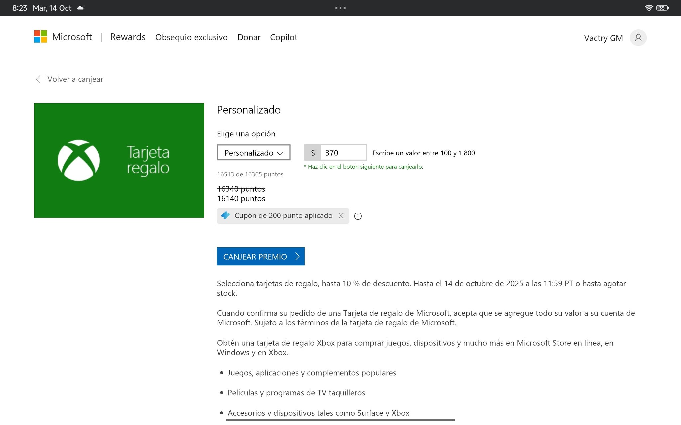Click the back chevron beside Volver a canjear
The width and height of the screenshot is (681, 425).
coord(38,79)
